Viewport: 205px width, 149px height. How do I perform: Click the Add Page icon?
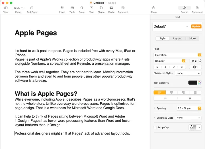coord(32,8)
